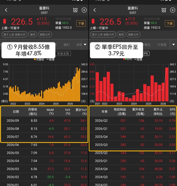Select the 2026/02 revenue row

pyautogui.click(x=44, y=177)
